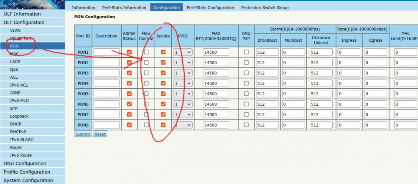Viewport: 418px width, 184px height.
Task: Open PVID dropdown for PON4
Action: (183, 83)
